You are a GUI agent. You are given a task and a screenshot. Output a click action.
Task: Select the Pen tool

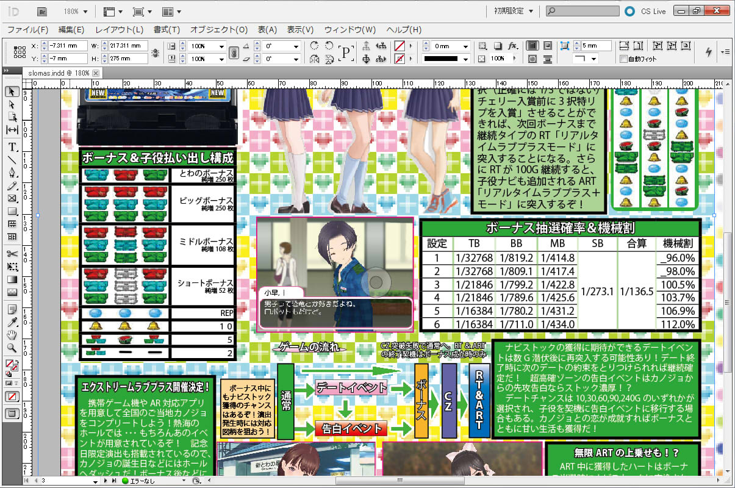(12, 173)
